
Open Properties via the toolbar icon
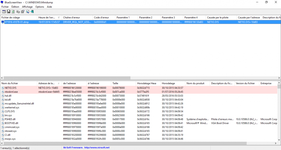point(23,12)
